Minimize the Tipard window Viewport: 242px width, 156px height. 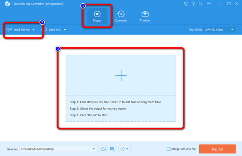[x=221, y=4]
